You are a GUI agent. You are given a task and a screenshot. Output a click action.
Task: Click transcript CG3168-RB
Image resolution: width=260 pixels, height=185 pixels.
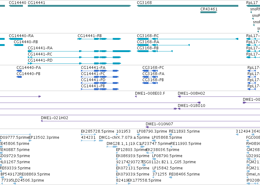[x=148, y=48]
